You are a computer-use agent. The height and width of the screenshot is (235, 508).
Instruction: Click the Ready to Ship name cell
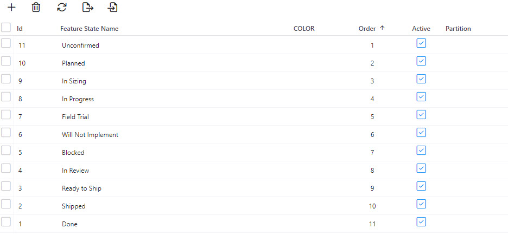81,188
